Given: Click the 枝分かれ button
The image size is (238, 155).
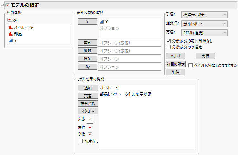Looking at the screenshot, I should 88,104.
